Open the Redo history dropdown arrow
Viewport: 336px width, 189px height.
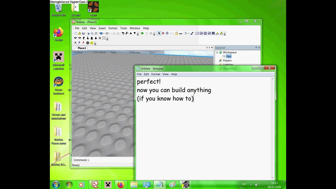click(110, 33)
